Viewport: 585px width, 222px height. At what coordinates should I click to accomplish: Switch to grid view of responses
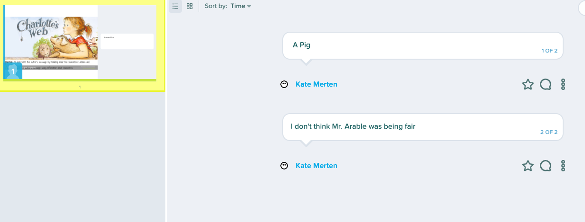tap(190, 6)
